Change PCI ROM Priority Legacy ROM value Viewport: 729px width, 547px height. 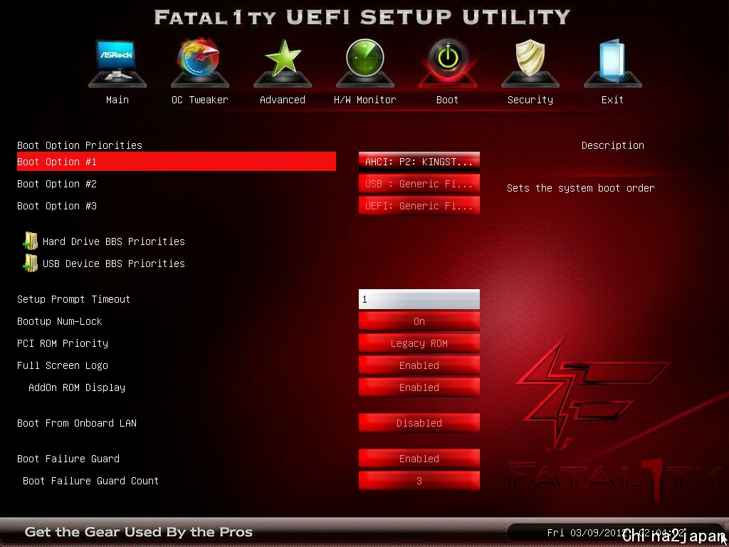pos(419,343)
